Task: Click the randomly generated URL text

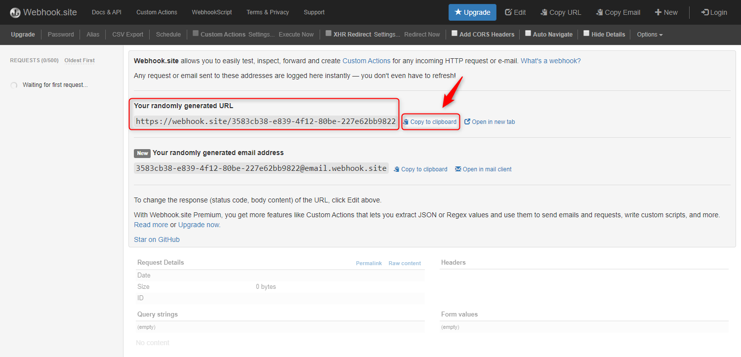Action: click(x=266, y=121)
